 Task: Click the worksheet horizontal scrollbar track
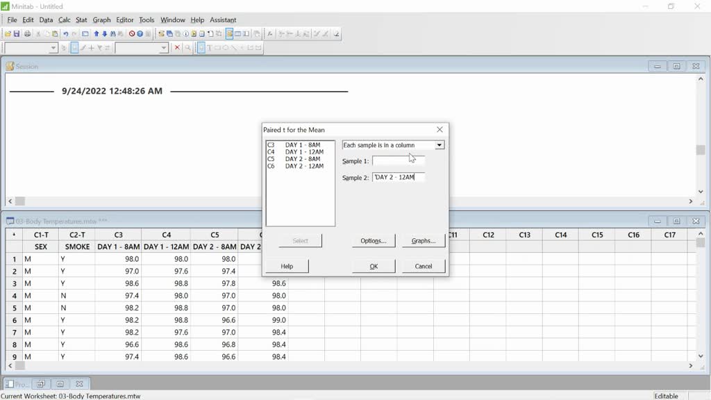347,365
